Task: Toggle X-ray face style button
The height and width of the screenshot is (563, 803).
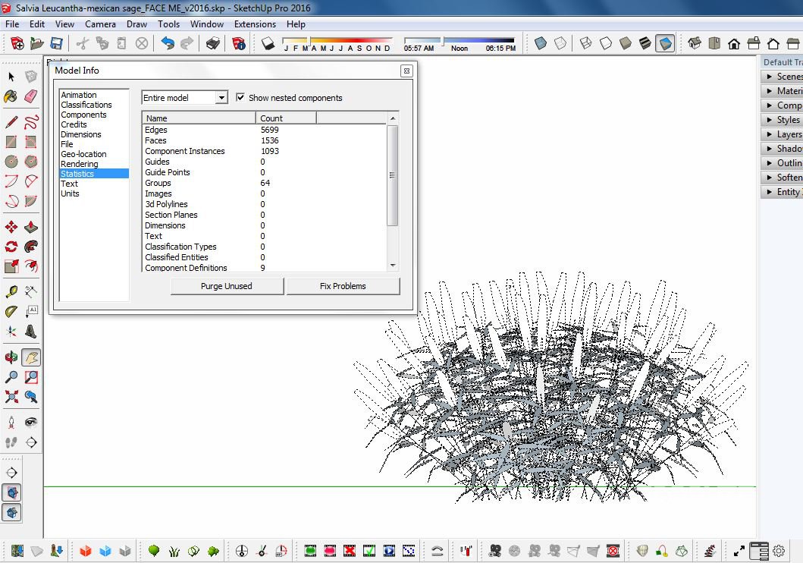Action: click(x=541, y=44)
